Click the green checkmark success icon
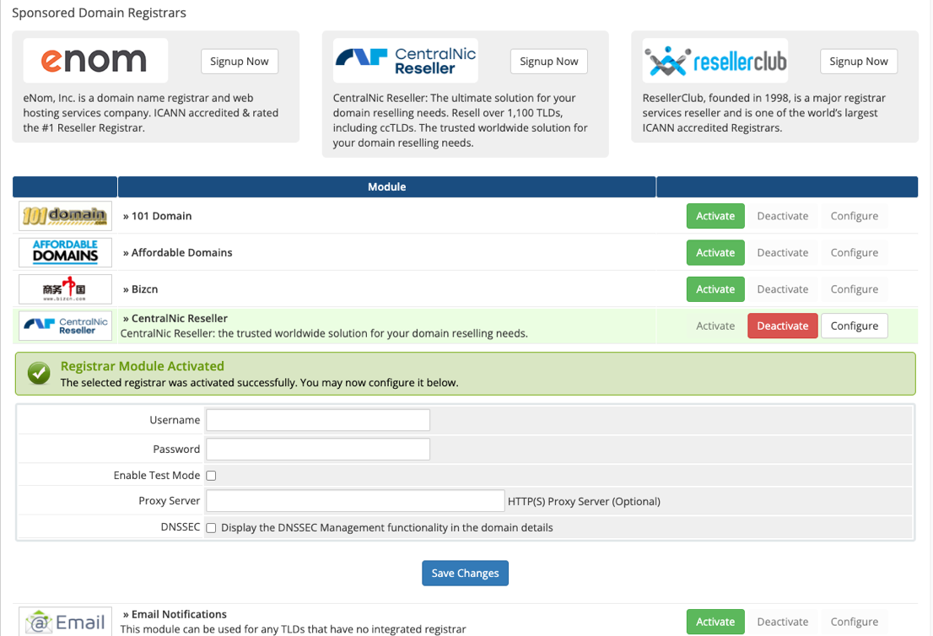Viewport: 933px width, 636px height. (40, 374)
